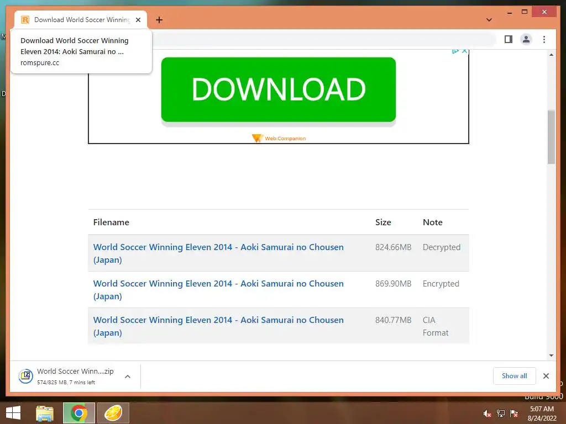The image size is (566, 424).
Task: Click the World Soccer Winn....zip download item
Action: click(x=75, y=376)
